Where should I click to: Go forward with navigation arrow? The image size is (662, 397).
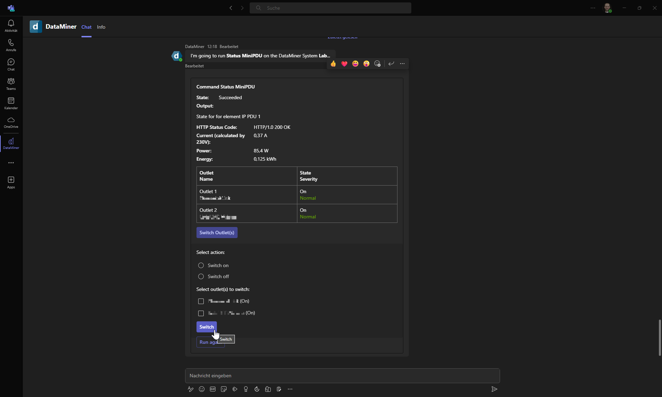pyautogui.click(x=242, y=8)
